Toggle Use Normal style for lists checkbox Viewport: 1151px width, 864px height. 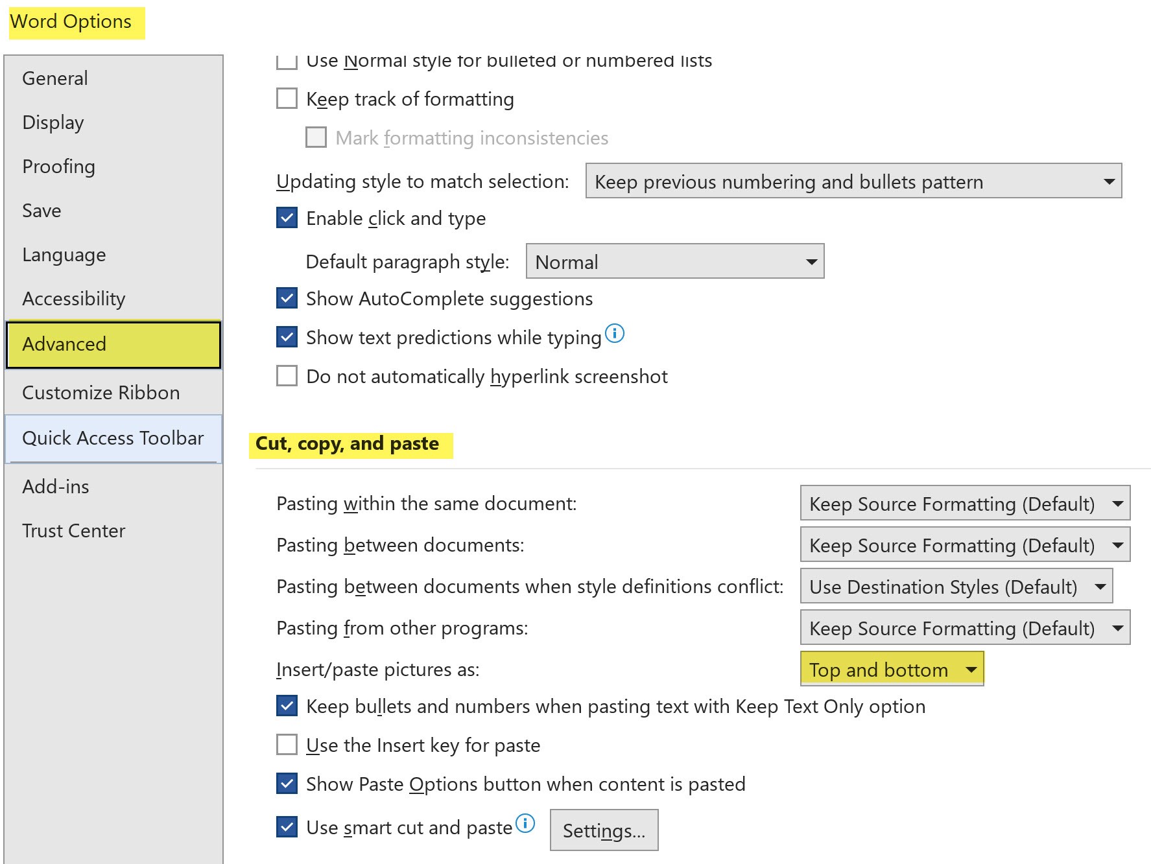click(x=287, y=62)
